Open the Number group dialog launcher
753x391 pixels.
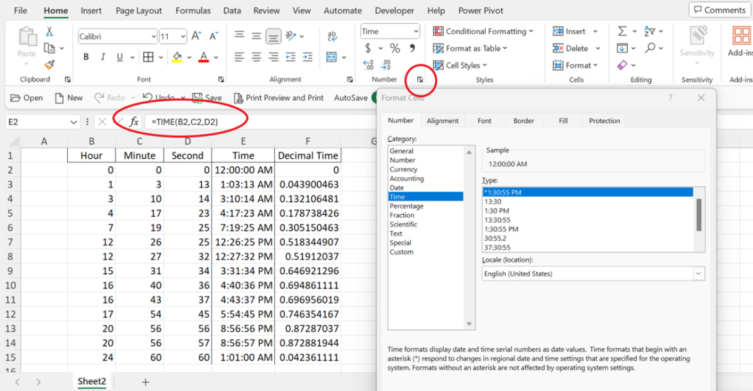point(420,80)
